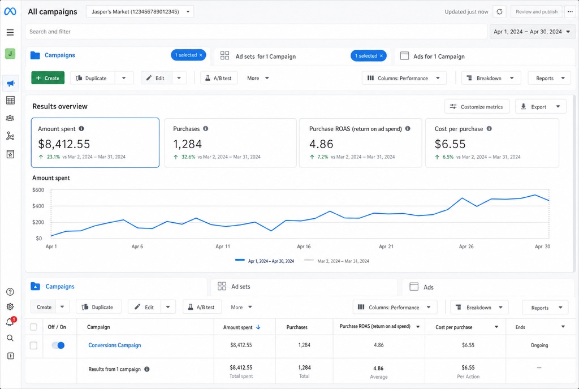Open the Jasper's Market account dropdown

140,12
